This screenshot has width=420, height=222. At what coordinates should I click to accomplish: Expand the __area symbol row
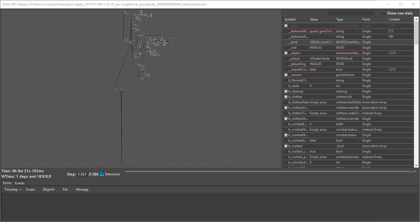[286, 26]
